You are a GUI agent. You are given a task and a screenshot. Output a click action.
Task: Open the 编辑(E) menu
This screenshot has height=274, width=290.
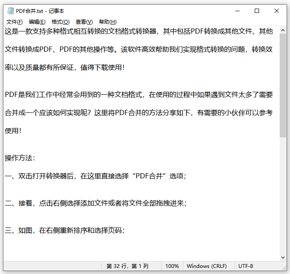[37, 22]
